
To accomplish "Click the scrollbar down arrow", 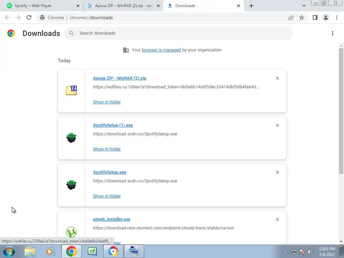I will point(341,242).
